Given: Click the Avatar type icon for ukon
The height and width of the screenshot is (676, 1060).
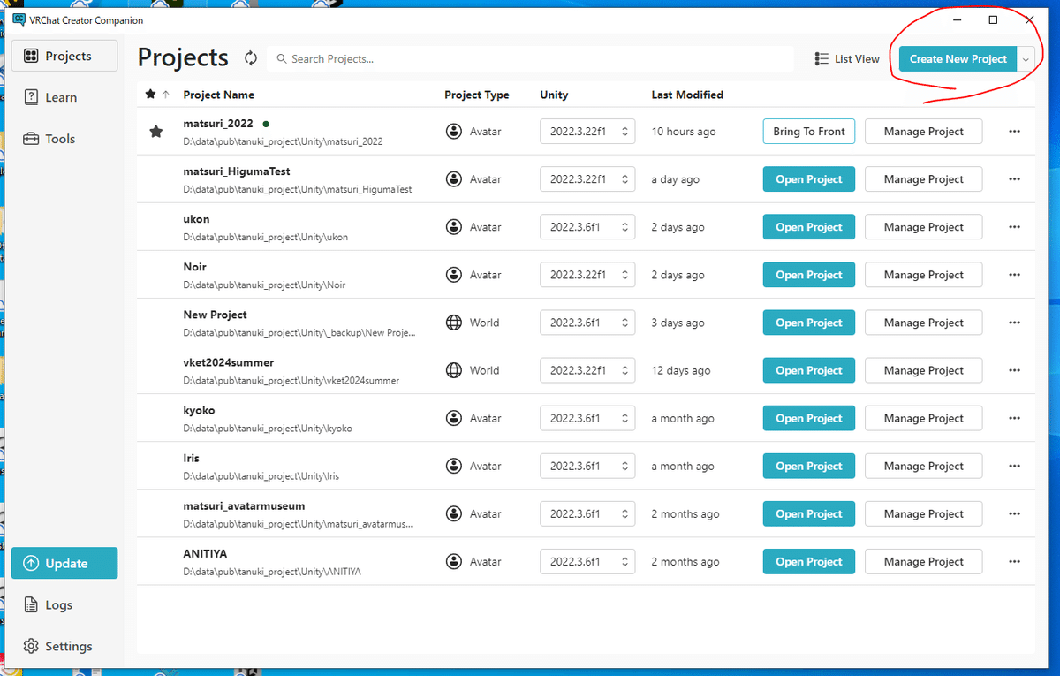Looking at the screenshot, I should pyautogui.click(x=454, y=227).
